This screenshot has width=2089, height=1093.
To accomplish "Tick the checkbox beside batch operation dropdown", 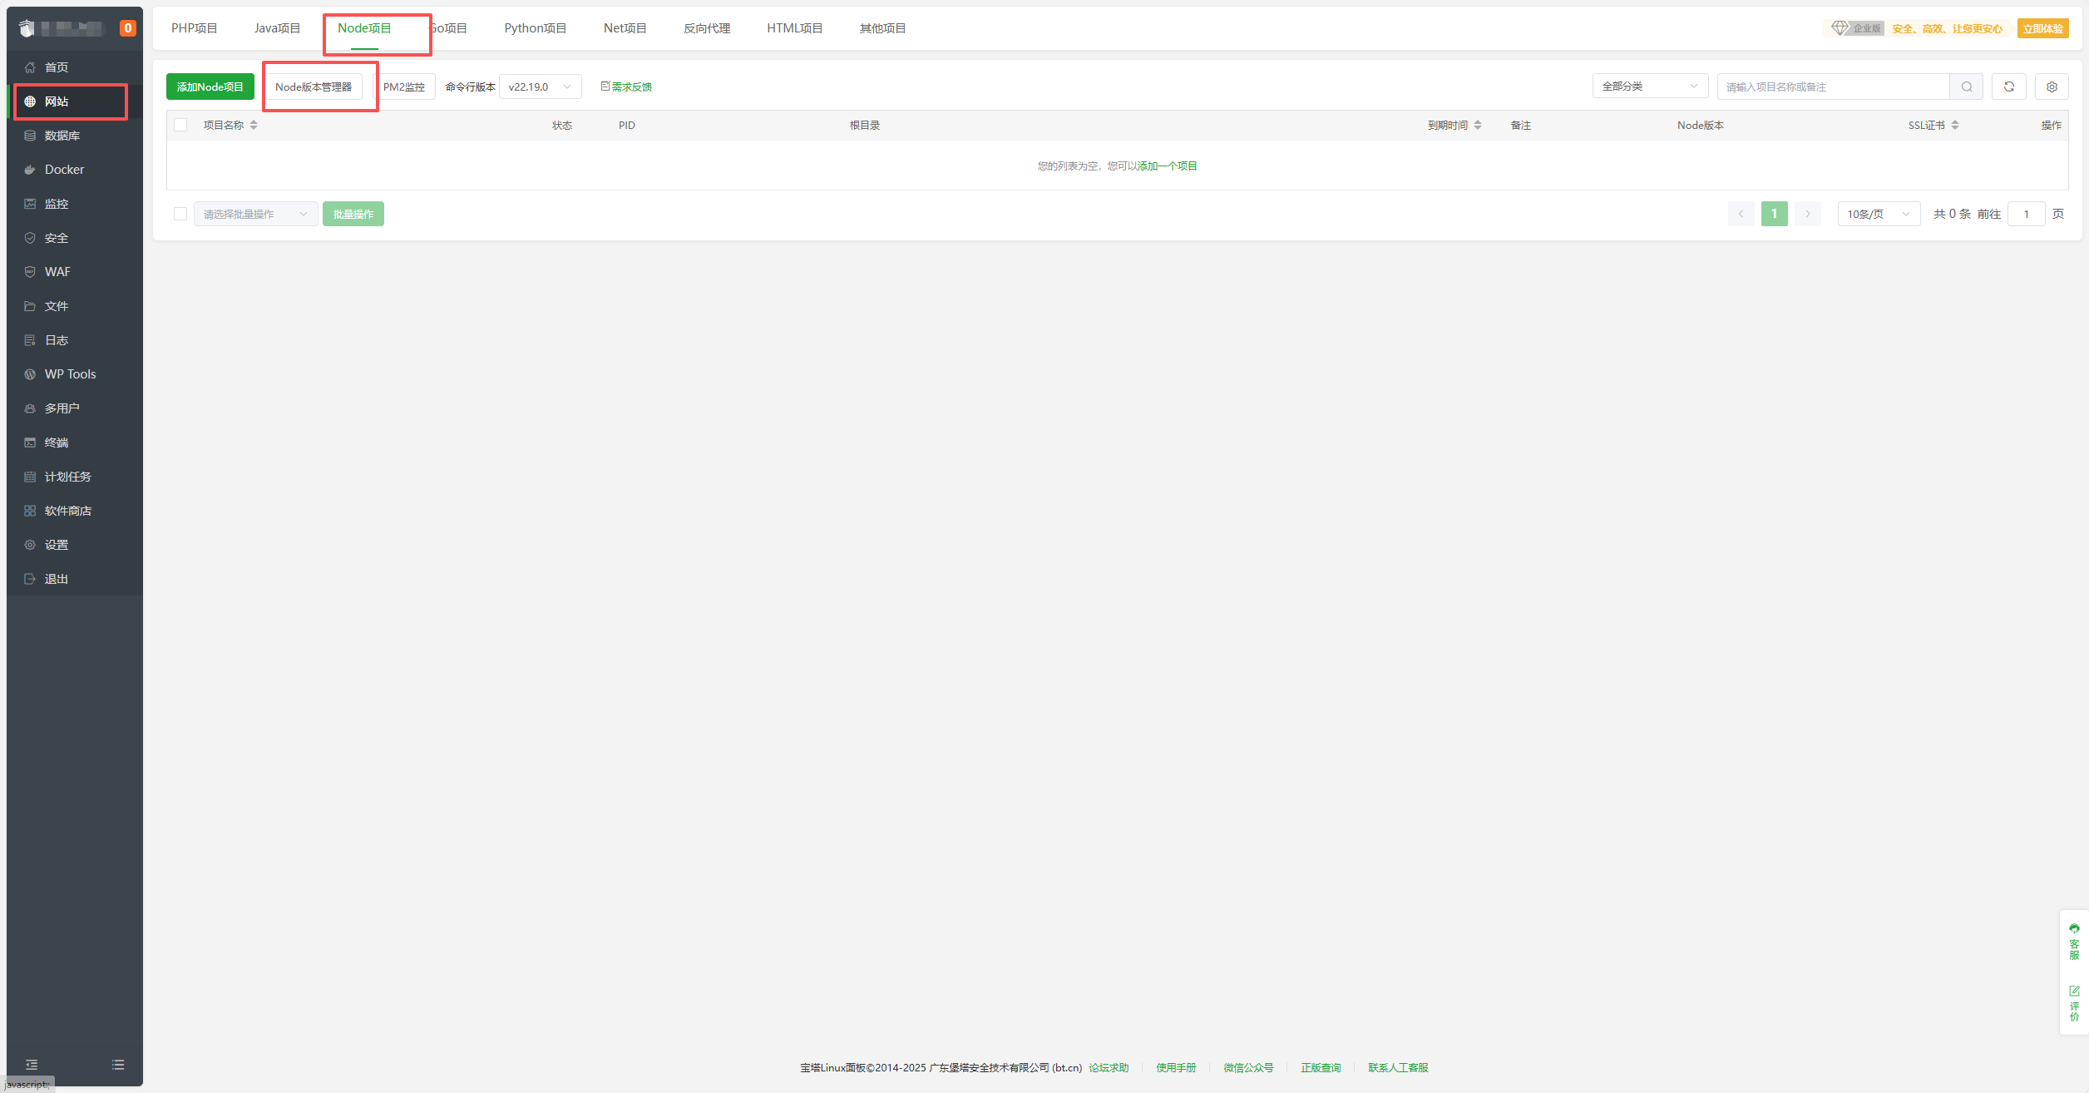I will 180,215.
